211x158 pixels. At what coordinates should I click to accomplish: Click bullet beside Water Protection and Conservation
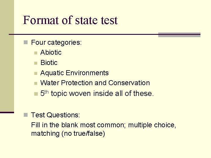tap(36, 83)
